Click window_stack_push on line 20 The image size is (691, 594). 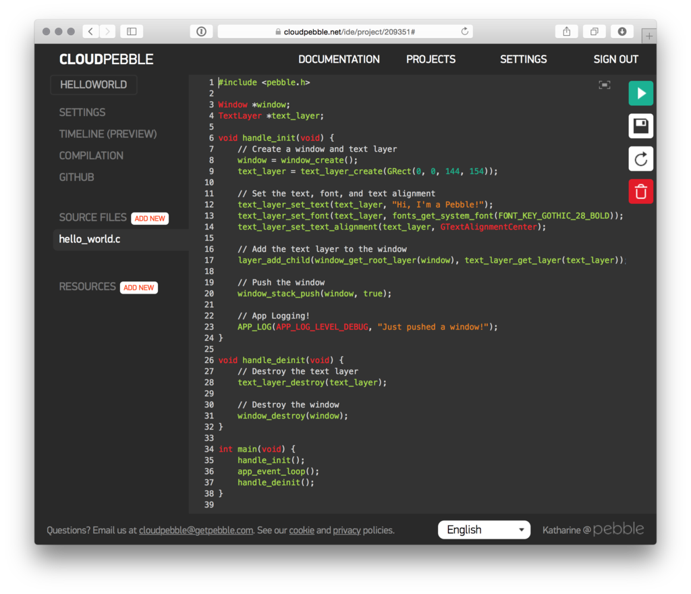[x=279, y=294]
